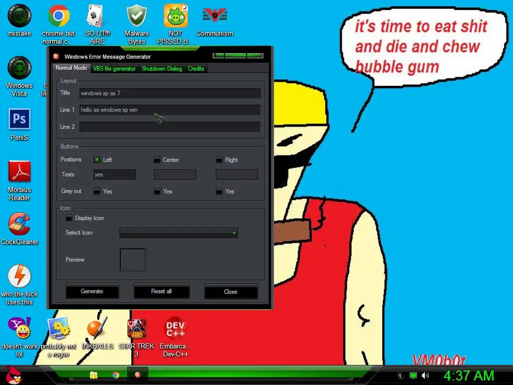Open the 'mistake' desktop icon
This screenshot has width=513, height=385.
tap(20, 20)
